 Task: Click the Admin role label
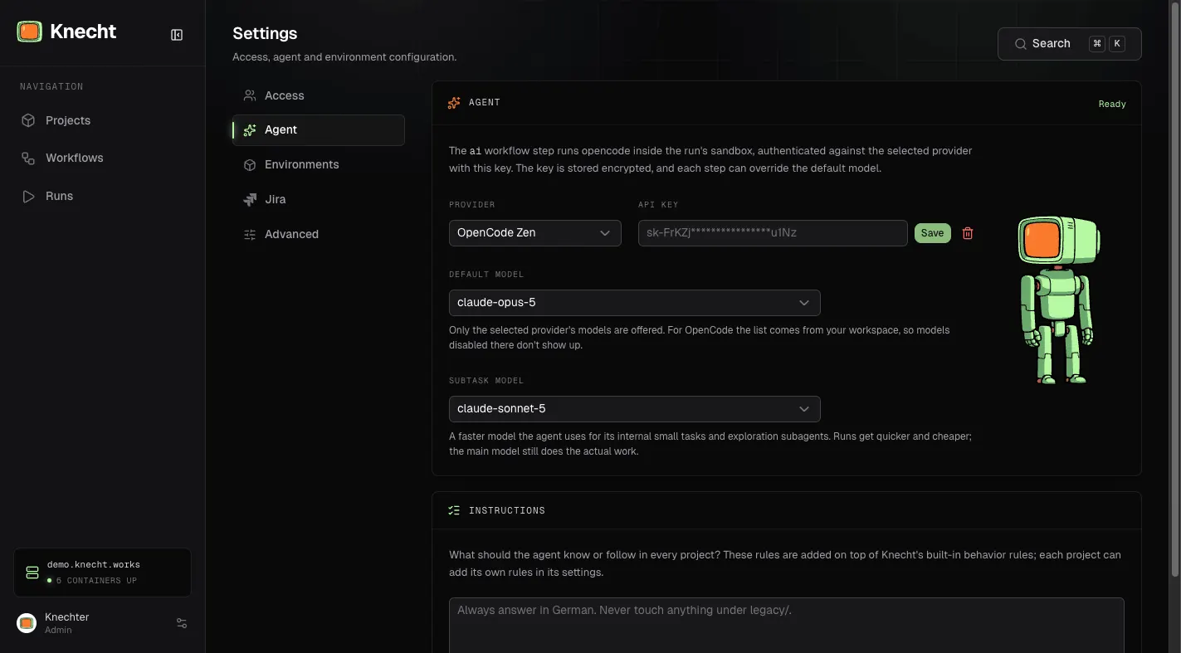tap(58, 631)
